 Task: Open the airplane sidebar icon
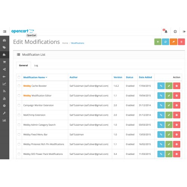point(4,77)
